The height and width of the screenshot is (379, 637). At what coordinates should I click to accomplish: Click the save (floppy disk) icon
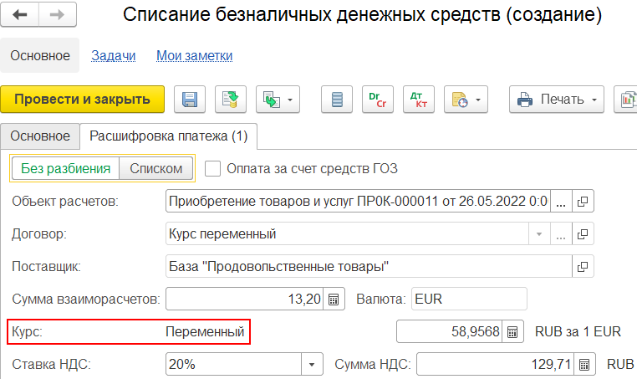point(189,100)
